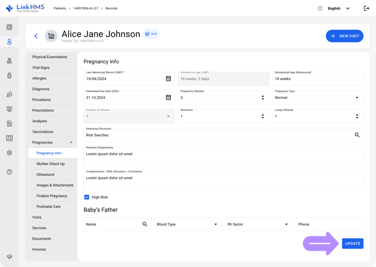Click the logout icon at top right
The height and width of the screenshot is (267, 376).
pyautogui.click(x=366, y=8)
